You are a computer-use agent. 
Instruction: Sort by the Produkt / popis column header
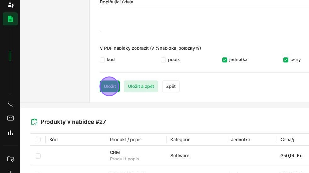click(126, 140)
